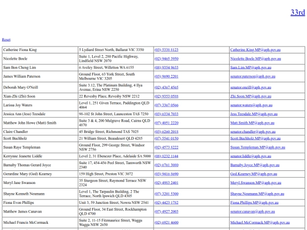This screenshot has height=230, width=307.
Task: Select the name cell Catherine Fiona King
Action: tap(40, 50)
